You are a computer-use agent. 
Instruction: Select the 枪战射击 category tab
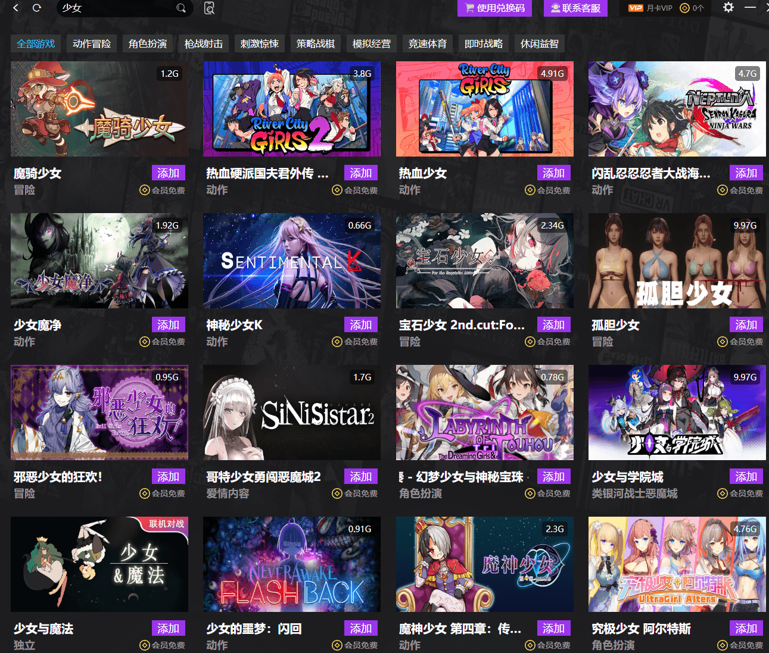tap(204, 43)
